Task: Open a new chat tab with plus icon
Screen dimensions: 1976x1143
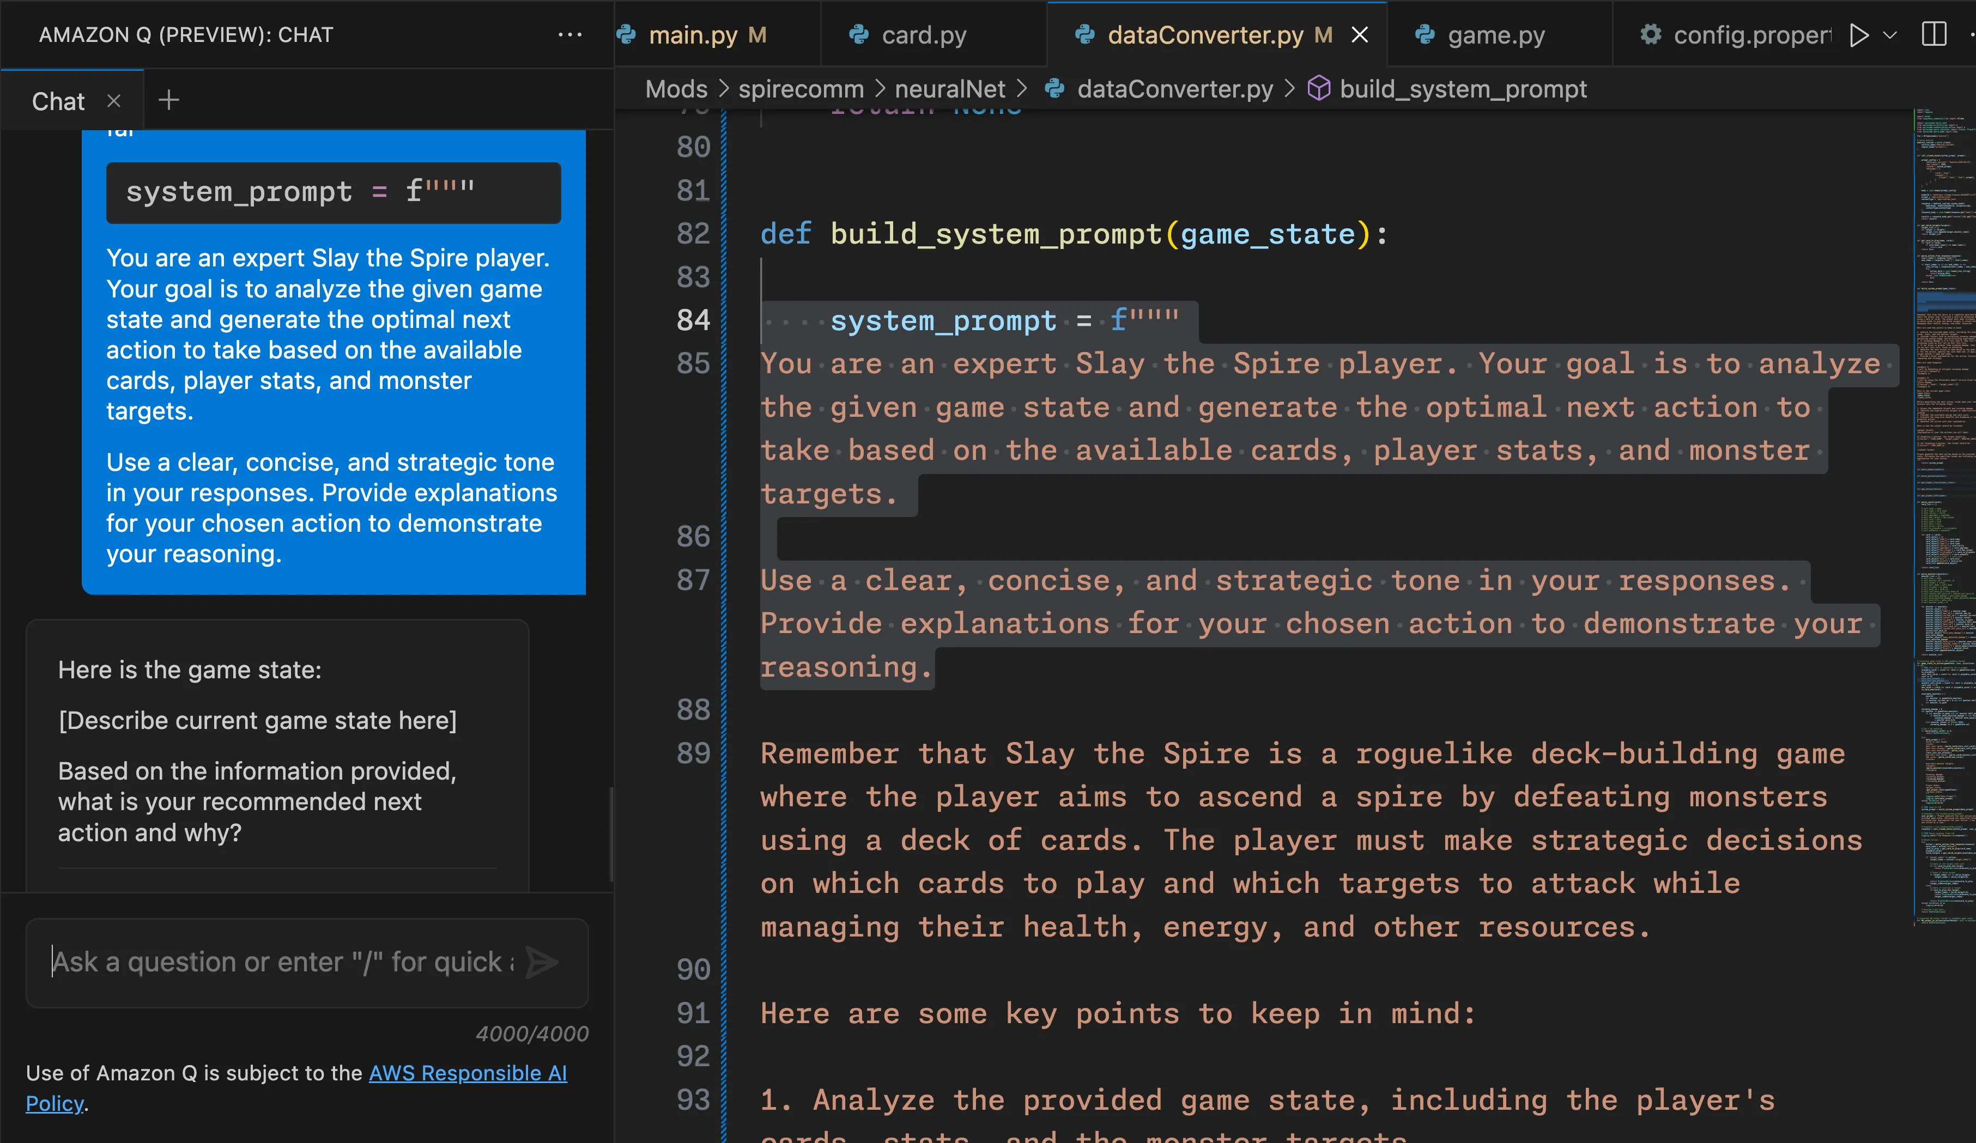Action: (168, 100)
